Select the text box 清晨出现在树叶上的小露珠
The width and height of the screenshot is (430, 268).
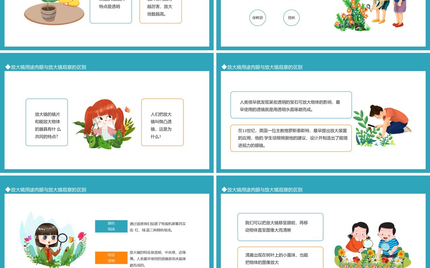click(281, 257)
